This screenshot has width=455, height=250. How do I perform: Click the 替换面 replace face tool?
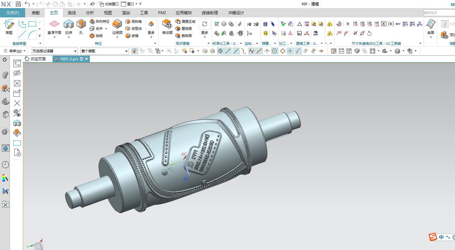183,29
